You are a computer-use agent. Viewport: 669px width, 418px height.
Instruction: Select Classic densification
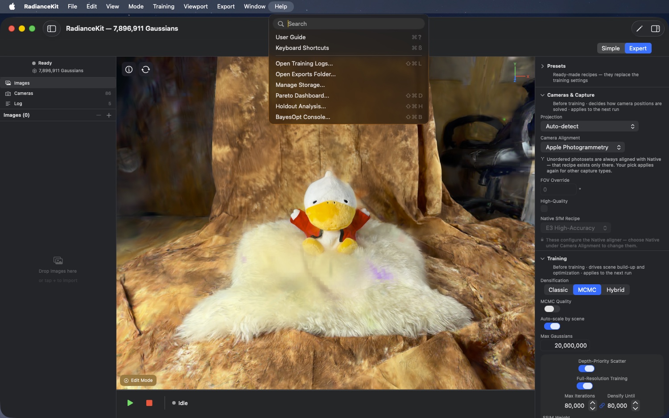click(x=558, y=290)
